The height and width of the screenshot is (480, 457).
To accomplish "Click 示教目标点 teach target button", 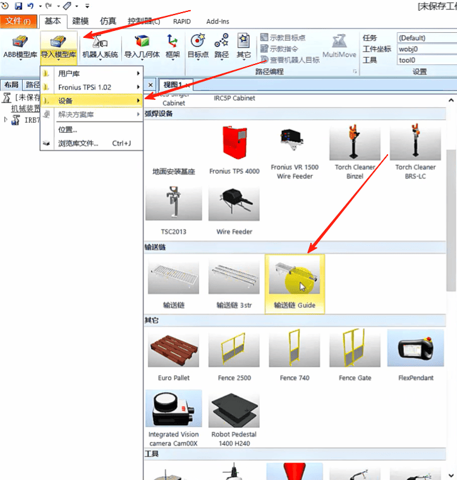I will pyautogui.click(x=283, y=38).
